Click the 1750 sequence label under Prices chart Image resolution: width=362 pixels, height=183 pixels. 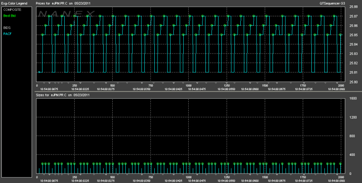click(x=303, y=86)
